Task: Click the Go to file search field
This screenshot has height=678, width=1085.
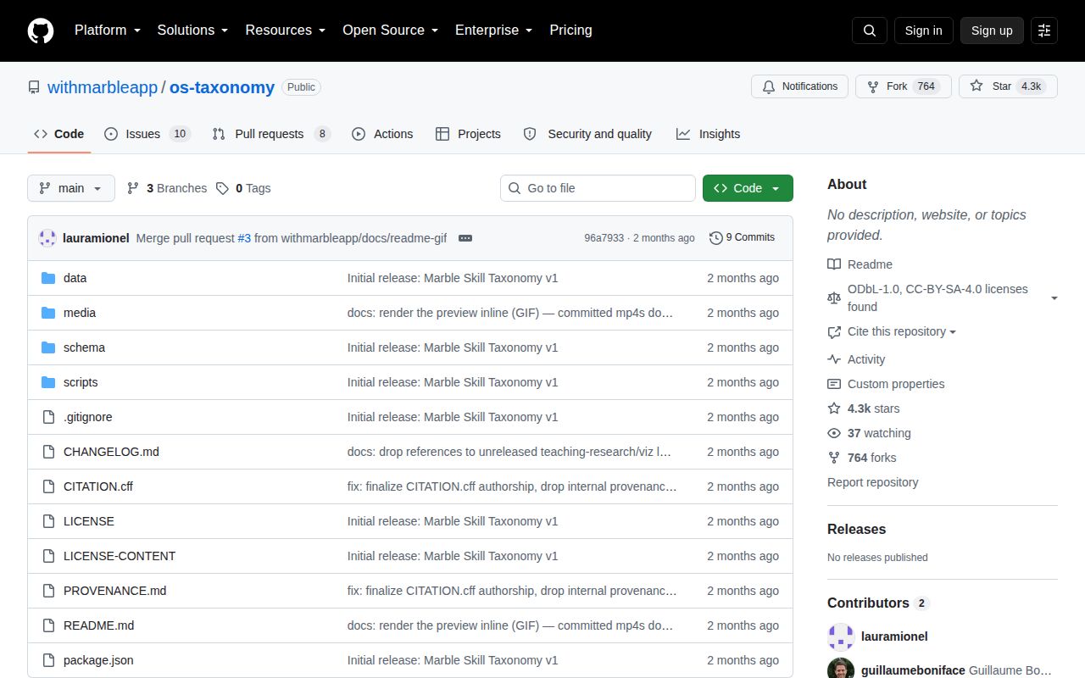Action: 598,188
